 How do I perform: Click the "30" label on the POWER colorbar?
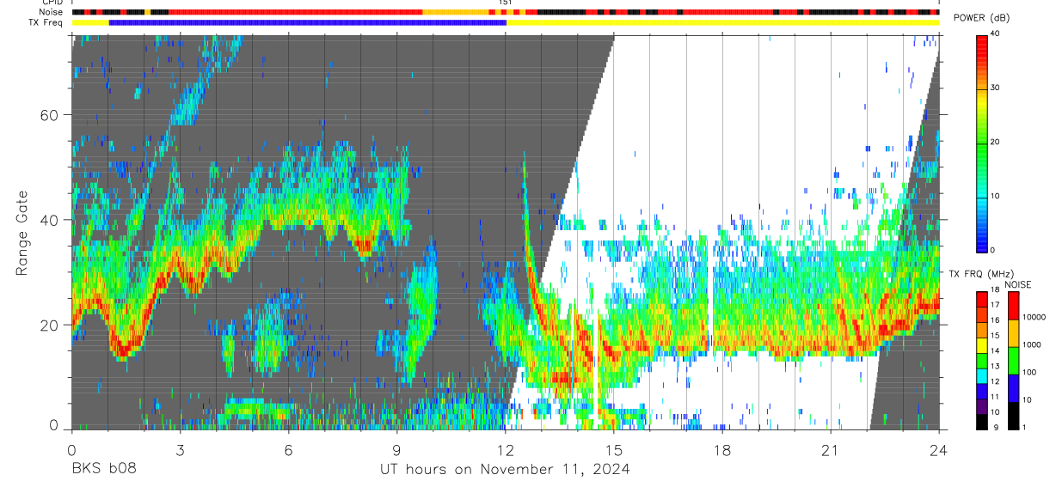point(996,88)
